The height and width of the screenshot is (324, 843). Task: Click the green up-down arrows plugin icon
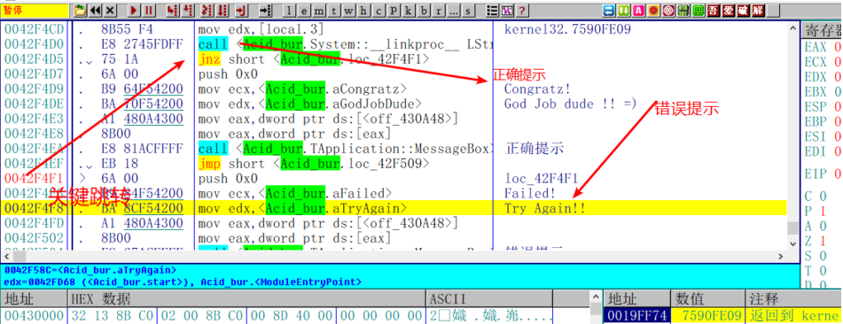(624, 11)
